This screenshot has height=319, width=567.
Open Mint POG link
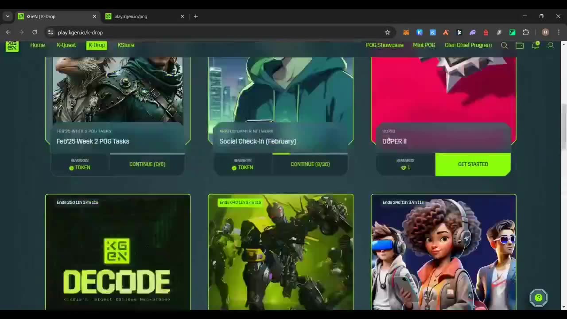click(424, 45)
